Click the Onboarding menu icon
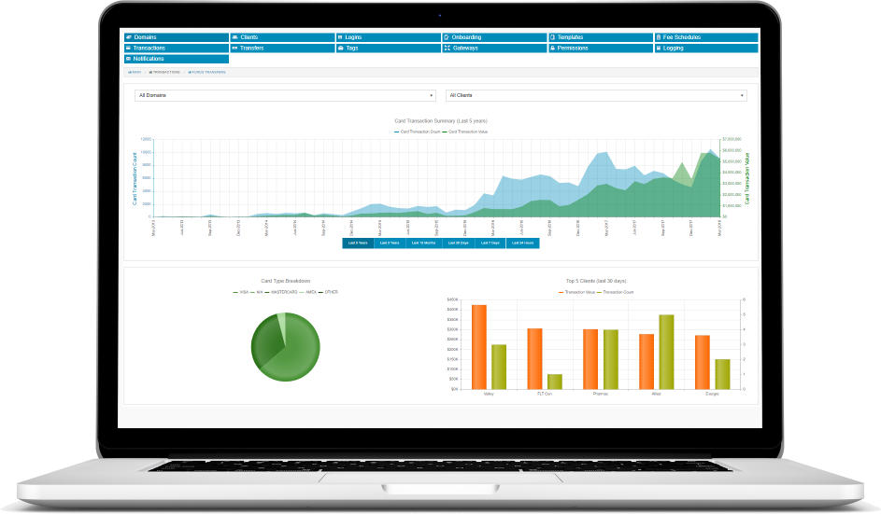Image resolution: width=881 pixels, height=514 pixels. tap(447, 37)
